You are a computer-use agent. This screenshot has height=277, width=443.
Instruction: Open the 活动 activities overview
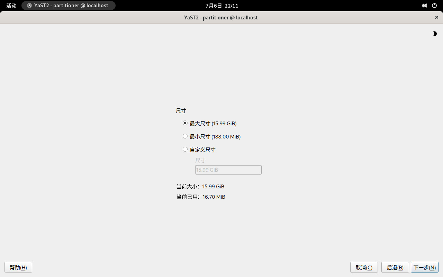coord(11,6)
